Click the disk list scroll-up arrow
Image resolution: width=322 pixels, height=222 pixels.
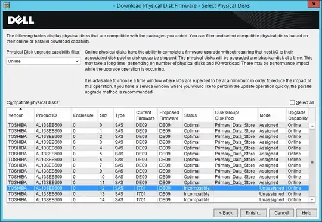(312, 126)
